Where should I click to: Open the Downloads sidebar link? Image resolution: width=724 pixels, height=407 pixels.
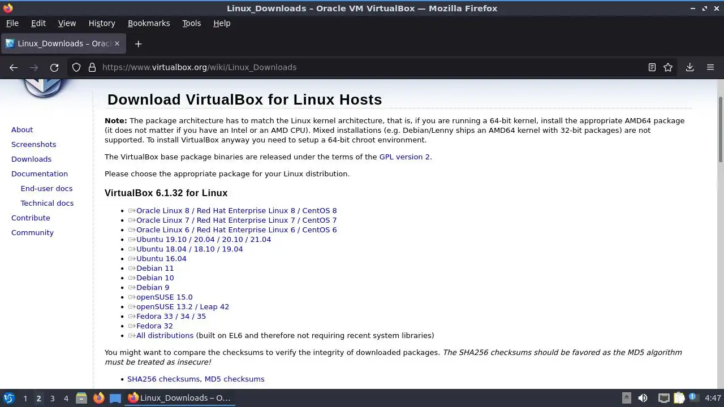coord(31,159)
